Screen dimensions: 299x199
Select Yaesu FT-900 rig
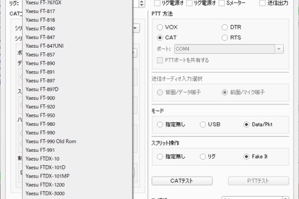77,98
